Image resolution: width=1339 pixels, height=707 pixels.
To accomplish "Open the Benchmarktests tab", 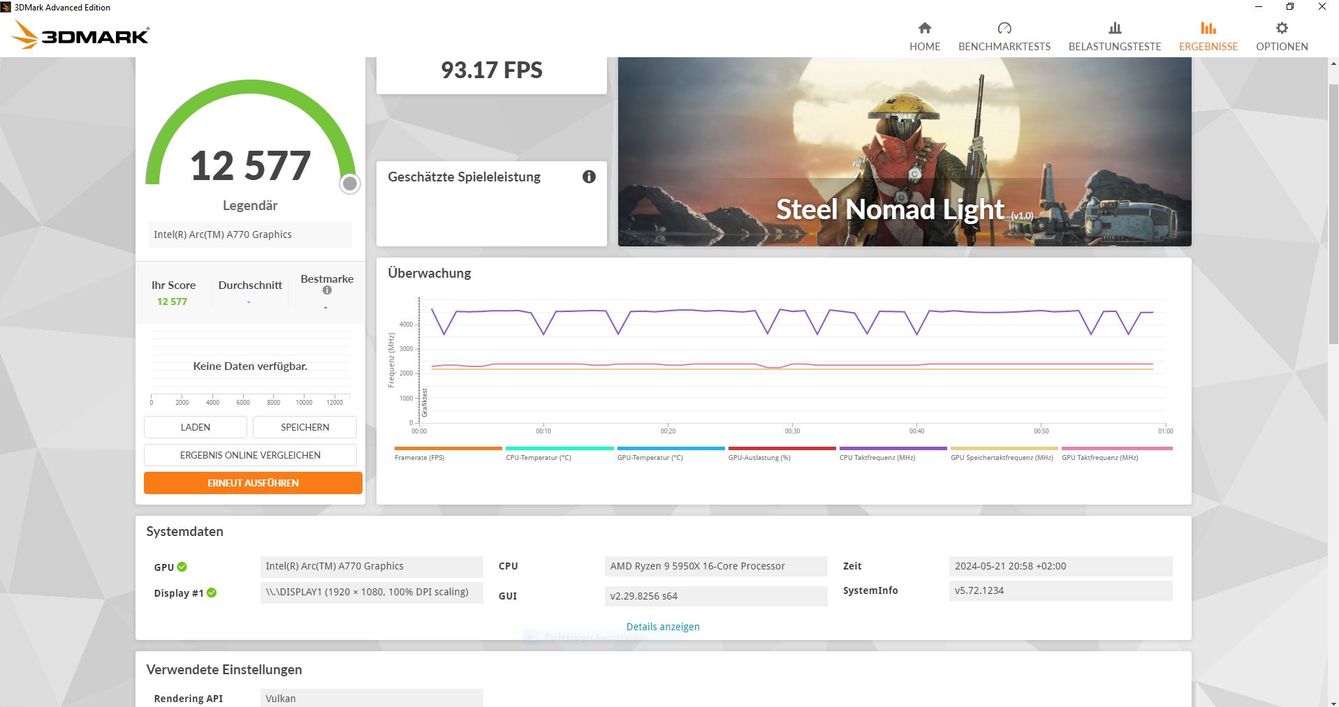I will click(1004, 36).
